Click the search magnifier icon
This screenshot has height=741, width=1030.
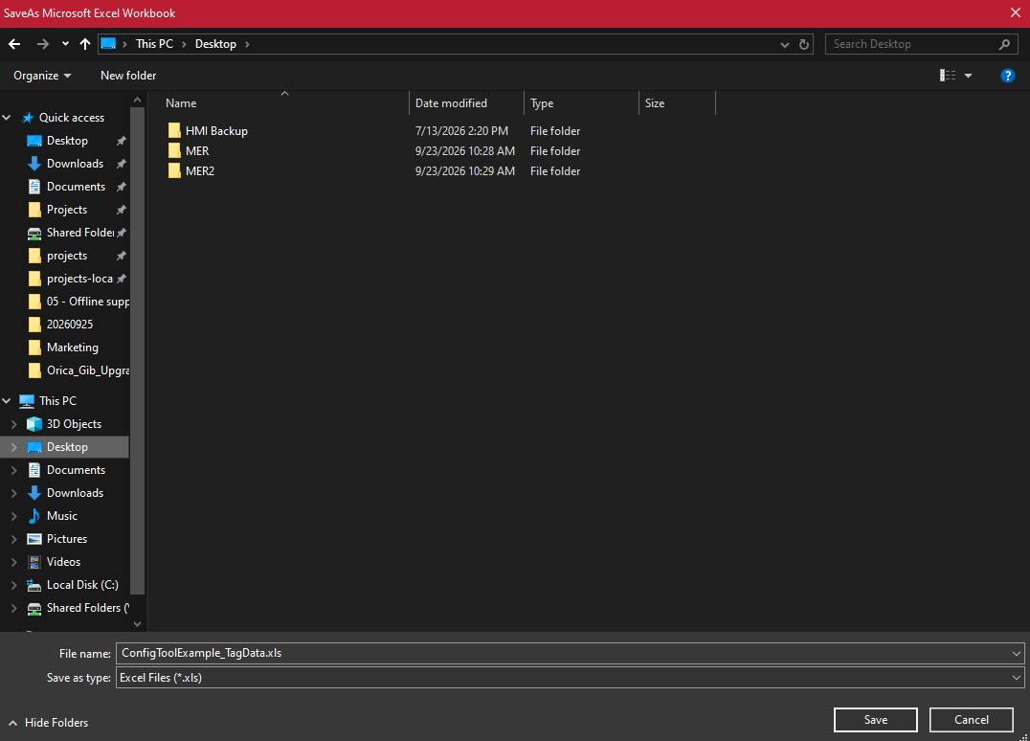(1004, 44)
